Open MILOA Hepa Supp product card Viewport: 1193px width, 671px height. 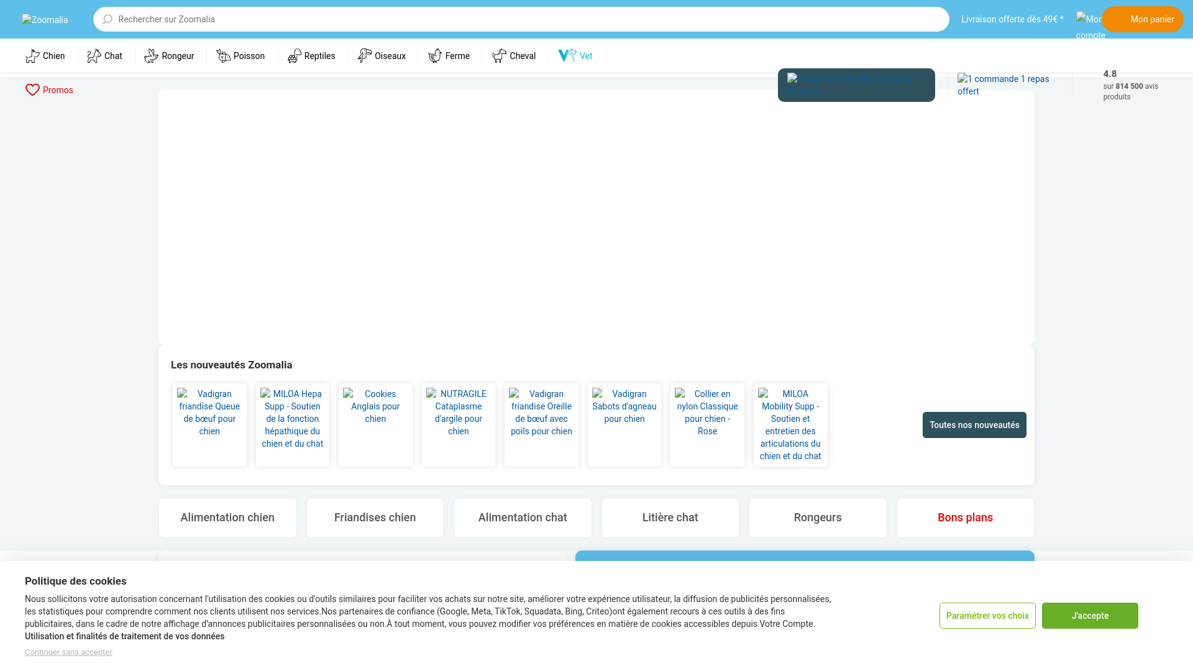pos(293,425)
